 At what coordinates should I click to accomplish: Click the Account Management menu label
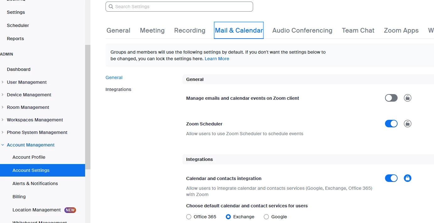(31, 145)
